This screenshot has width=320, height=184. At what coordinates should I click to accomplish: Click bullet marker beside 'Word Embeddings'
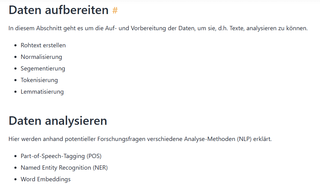pyautogui.click(x=16, y=179)
